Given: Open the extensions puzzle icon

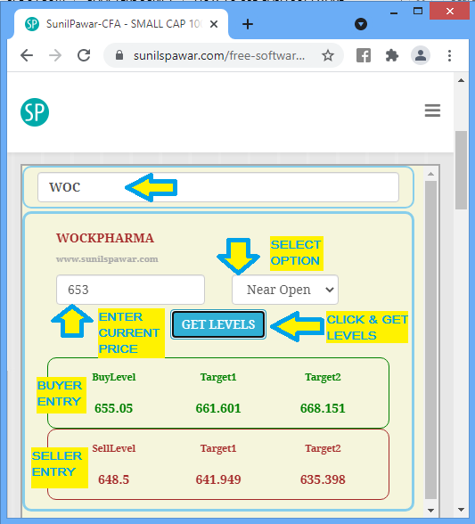Looking at the screenshot, I should 392,55.
